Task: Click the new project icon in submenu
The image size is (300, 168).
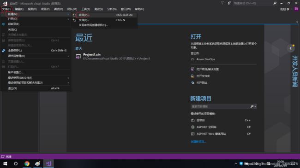Action: coord(74,15)
